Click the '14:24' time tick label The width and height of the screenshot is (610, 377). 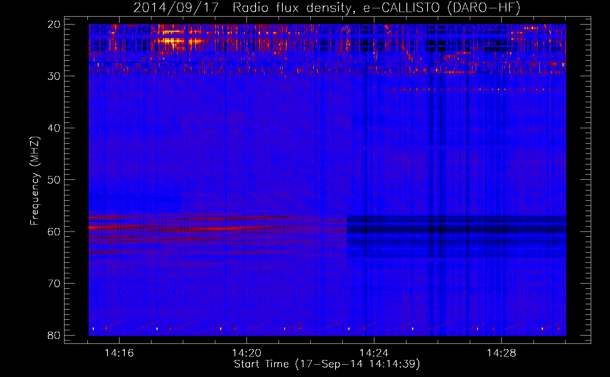pos(374,353)
